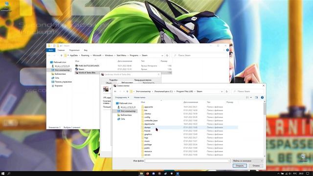Click Локальный диск (C:) breadcrumb

(x=163, y=91)
